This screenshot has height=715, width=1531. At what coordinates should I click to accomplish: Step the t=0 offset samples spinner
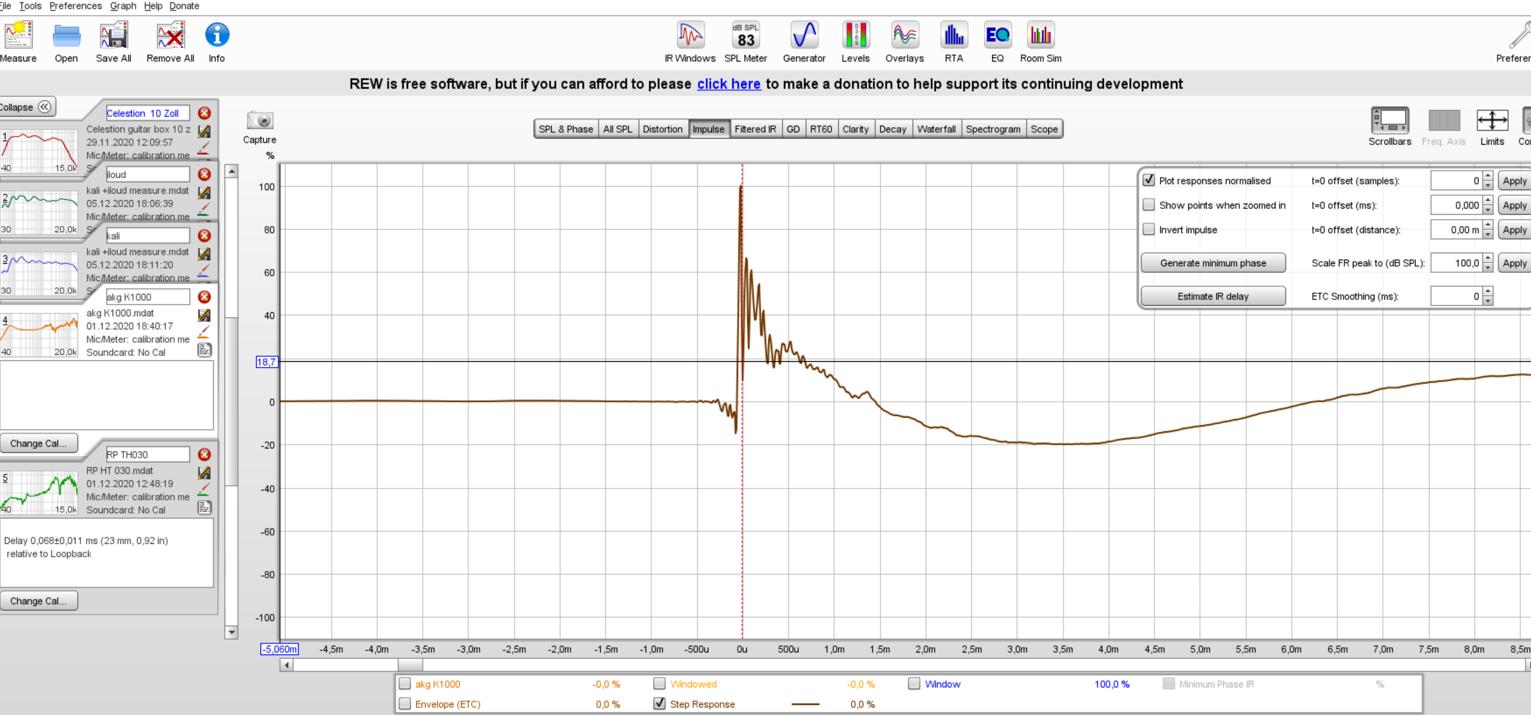pos(1487,180)
